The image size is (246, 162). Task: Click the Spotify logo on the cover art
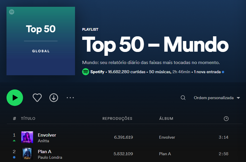[12, 12]
